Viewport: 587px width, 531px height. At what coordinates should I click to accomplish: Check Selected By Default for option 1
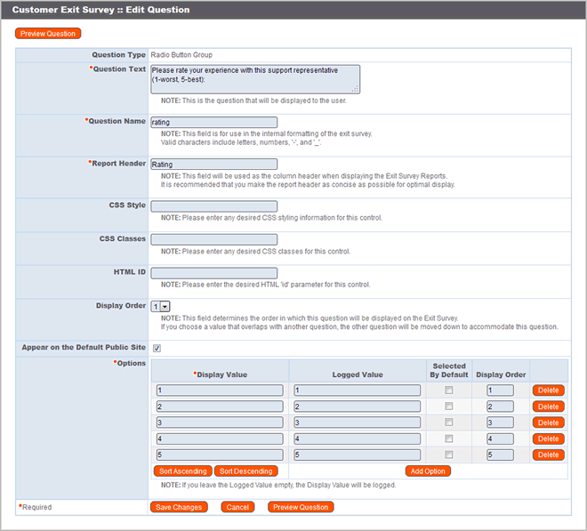(x=449, y=390)
